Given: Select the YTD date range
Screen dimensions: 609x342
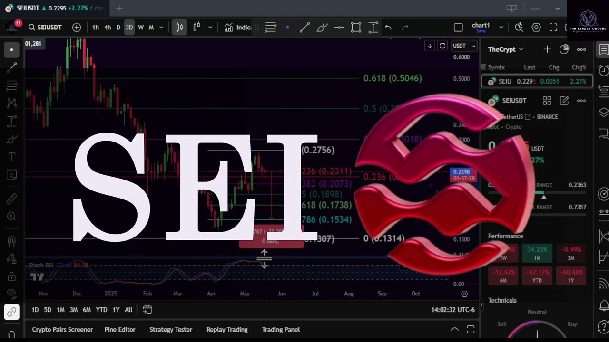Looking at the screenshot, I should (101, 310).
